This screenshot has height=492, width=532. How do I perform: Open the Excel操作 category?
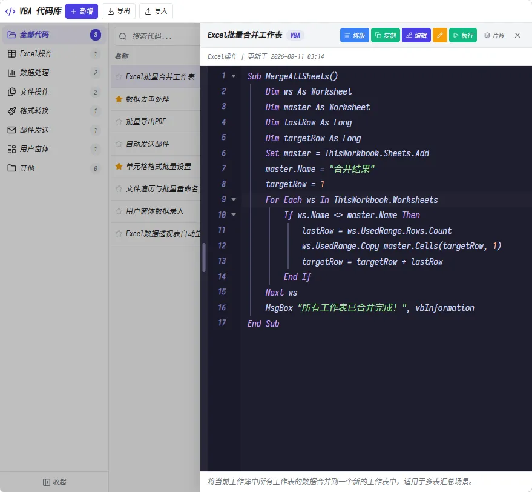click(54, 54)
